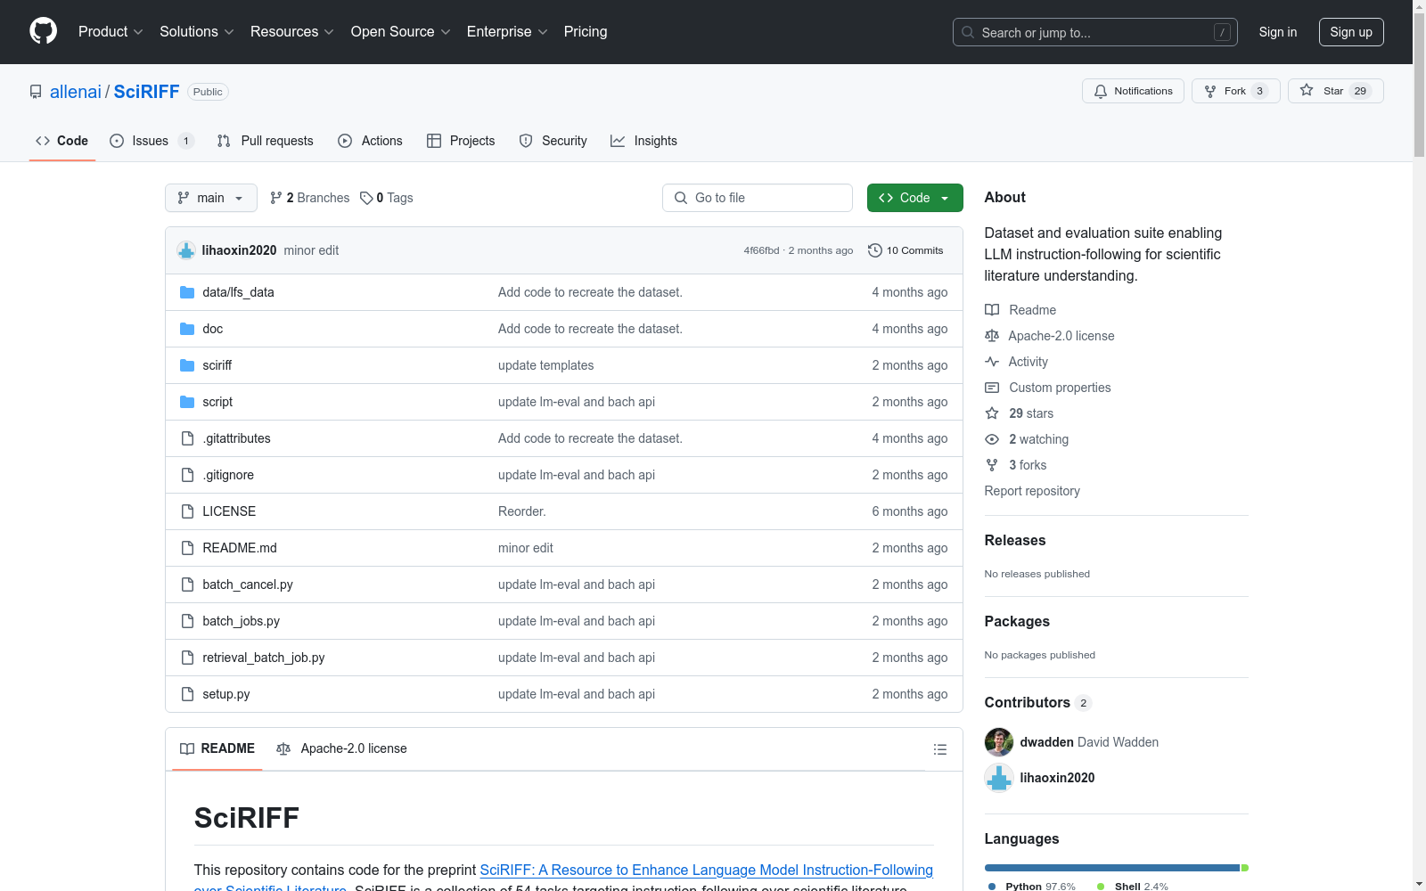Click the Releases heading link
Viewport: 1426px width, 891px height.
1015,540
